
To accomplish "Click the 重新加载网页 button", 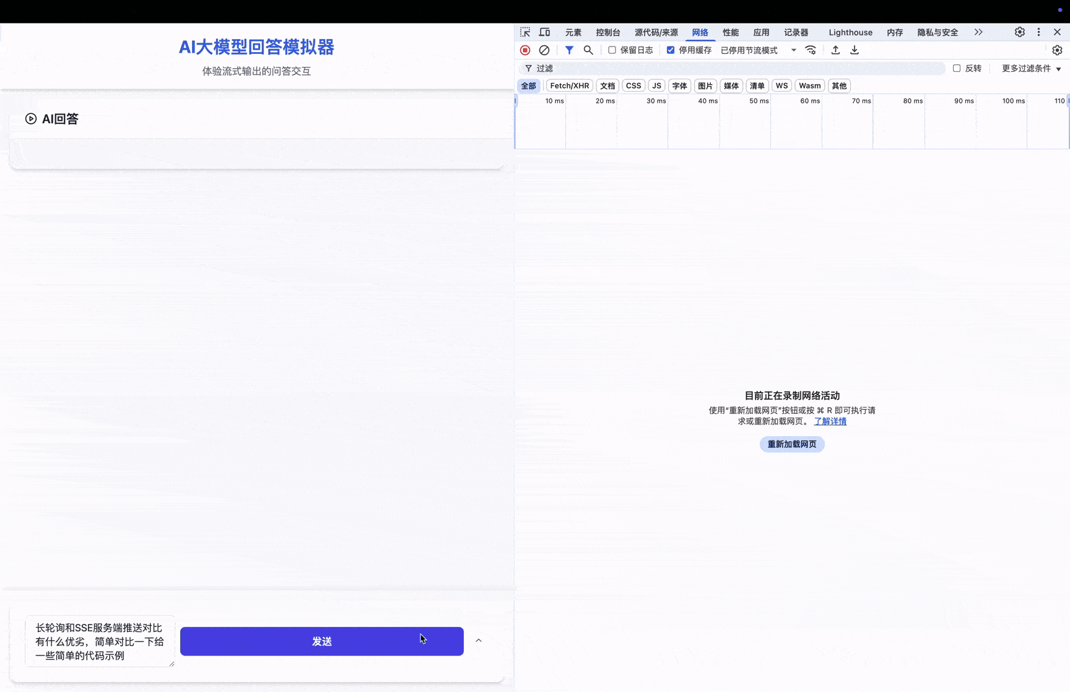I will (792, 444).
